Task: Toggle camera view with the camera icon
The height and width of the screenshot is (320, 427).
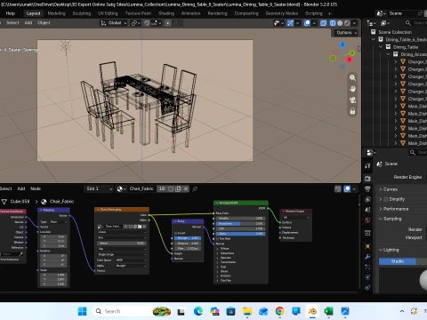Action: pyautogui.click(x=352, y=100)
